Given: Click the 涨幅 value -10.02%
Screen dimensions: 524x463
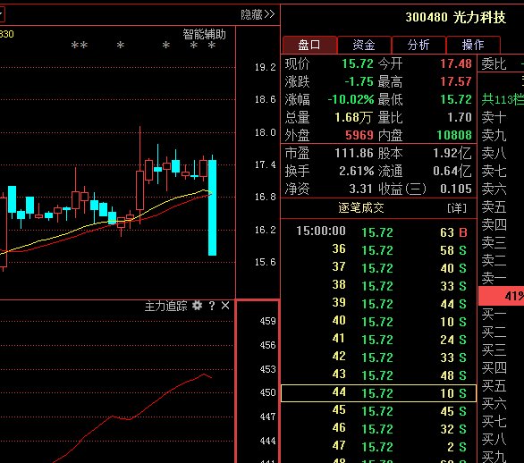Looking at the screenshot, I should pyautogui.click(x=351, y=99).
